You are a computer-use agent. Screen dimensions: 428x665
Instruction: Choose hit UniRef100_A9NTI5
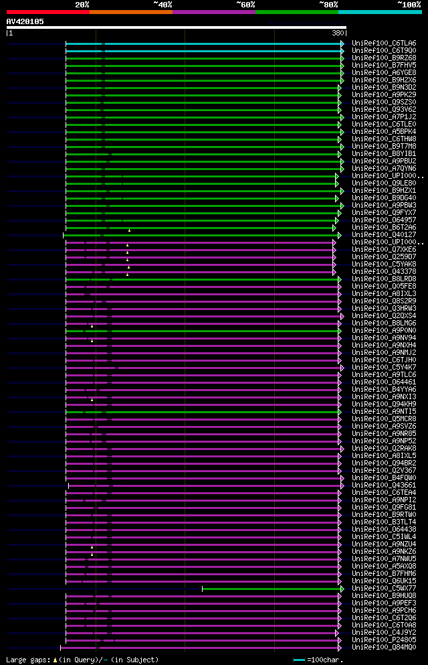(x=384, y=411)
